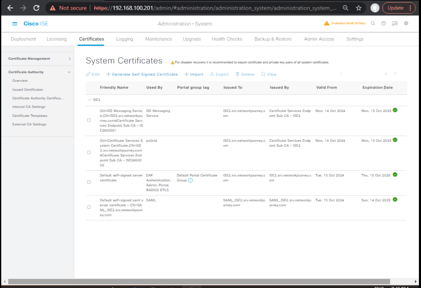Click the Evaluation Mode warning icon
Viewport: 421px width, 288px height.
click(326, 23)
